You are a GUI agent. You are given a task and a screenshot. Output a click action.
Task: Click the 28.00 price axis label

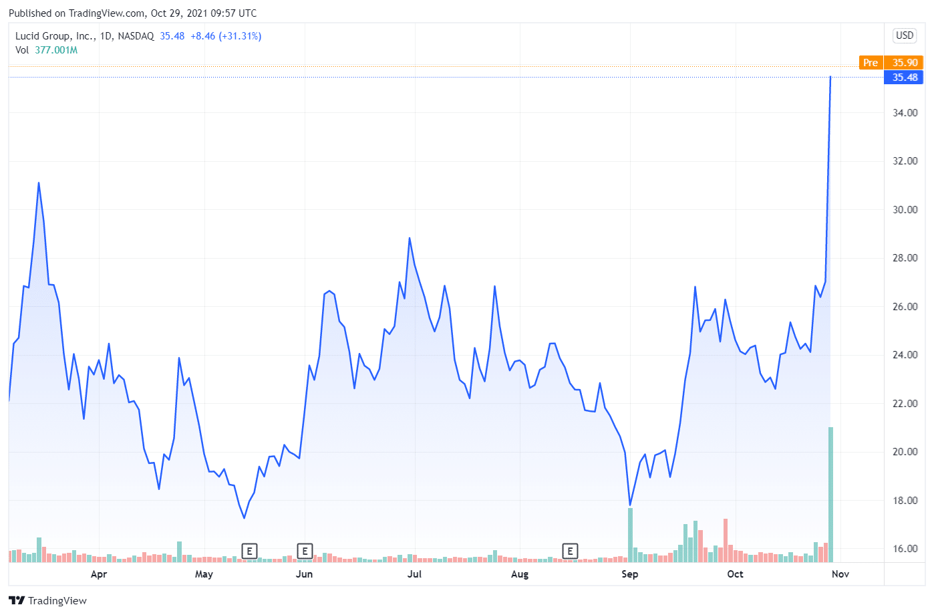point(905,258)
